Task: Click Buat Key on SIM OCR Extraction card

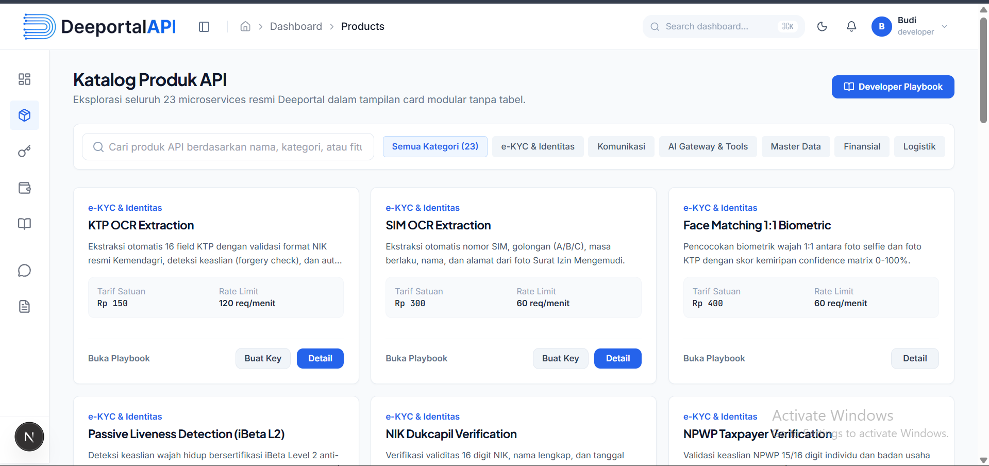Action: point(560,358)
